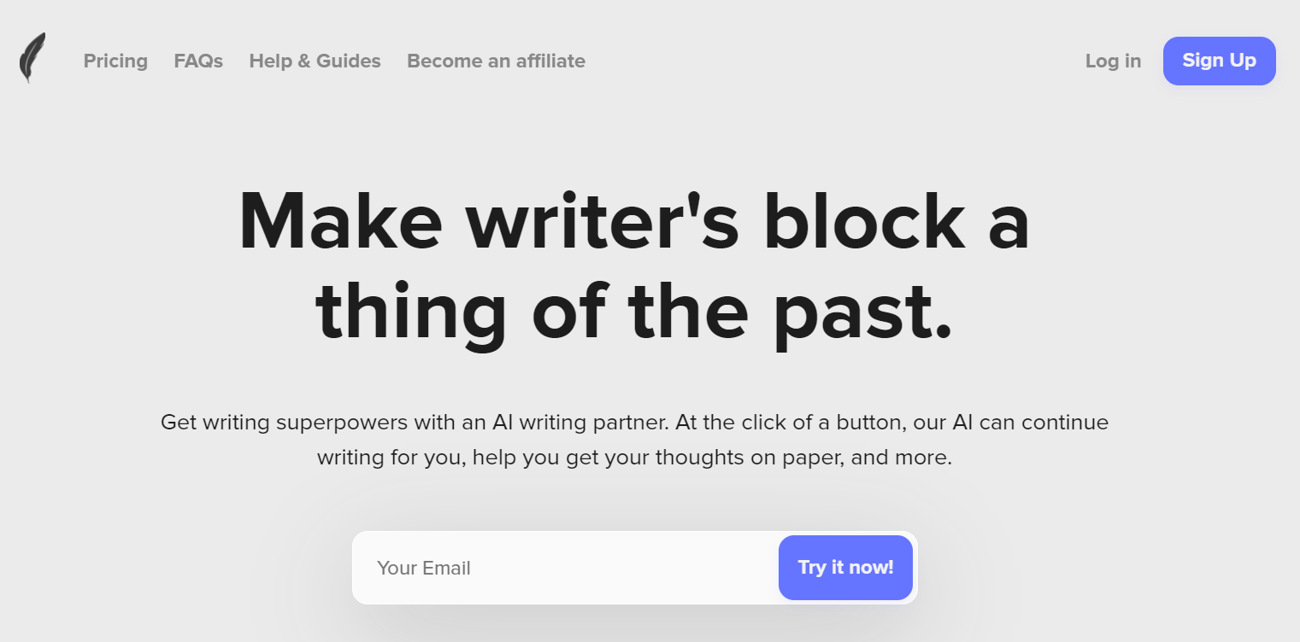
Task: Click "Get writing superpowers" in the description
Action: [x=273, y=422]
